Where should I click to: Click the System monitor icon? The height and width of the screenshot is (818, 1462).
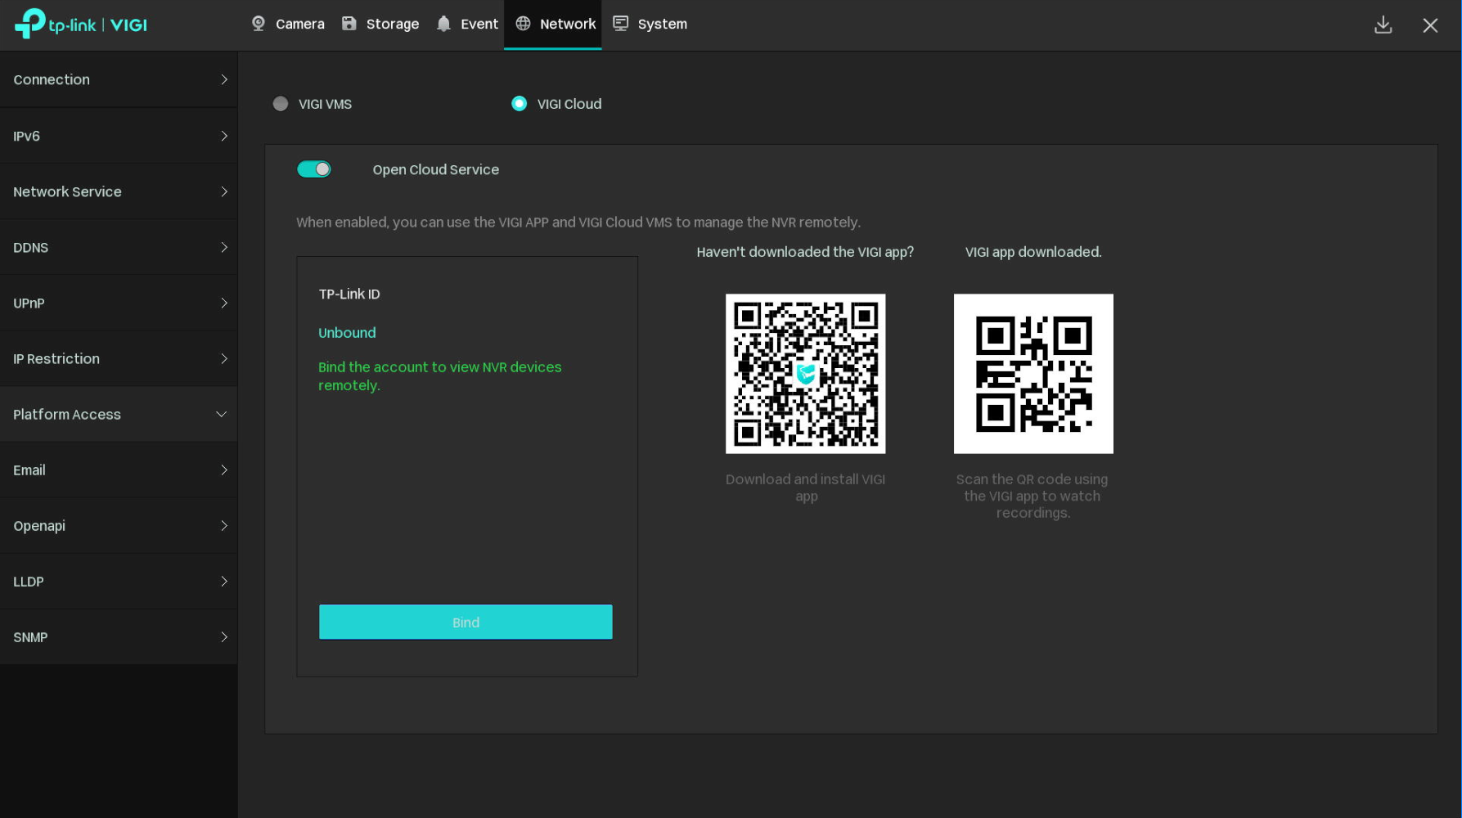621,24
